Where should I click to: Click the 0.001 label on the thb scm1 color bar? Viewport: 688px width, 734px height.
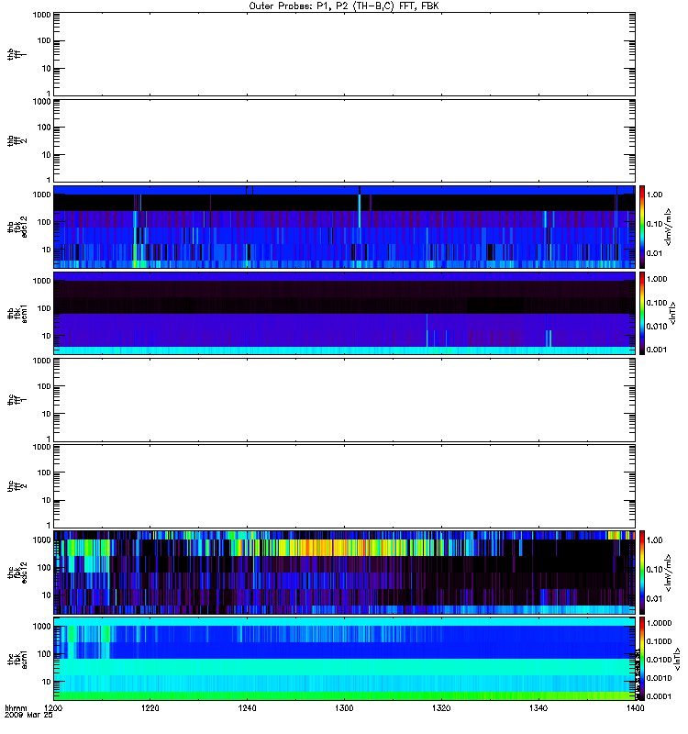pyautogui.click(x=657, y=350)
